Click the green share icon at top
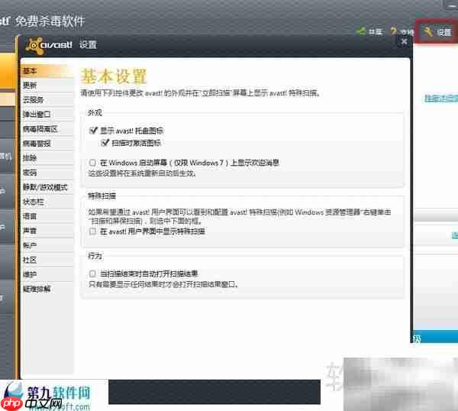The image size is (458, 411). (x=361, y=31)
